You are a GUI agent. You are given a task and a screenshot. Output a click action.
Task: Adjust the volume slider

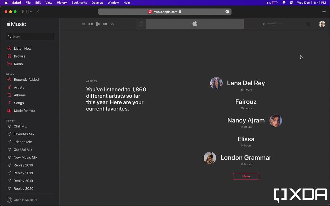pos(275,24)
